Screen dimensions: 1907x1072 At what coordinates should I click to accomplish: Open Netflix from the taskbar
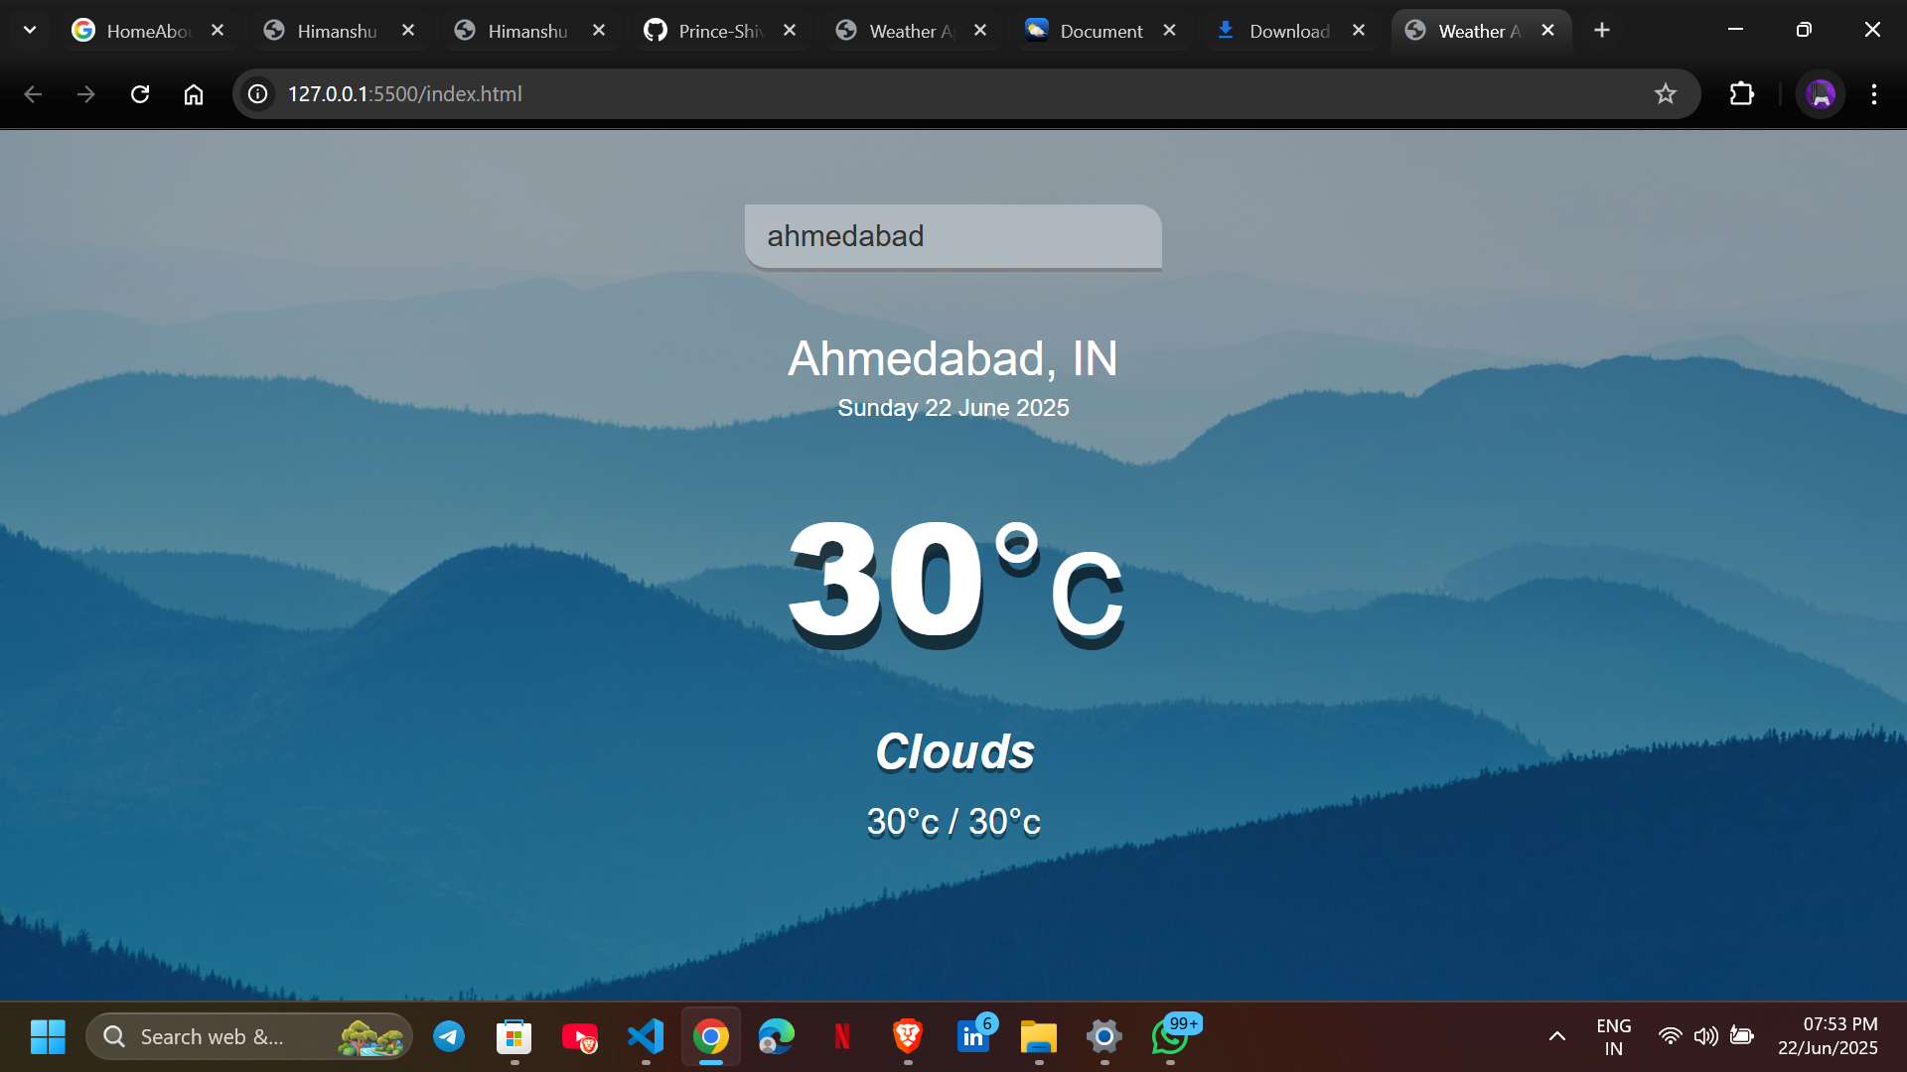pos(842,1037)
